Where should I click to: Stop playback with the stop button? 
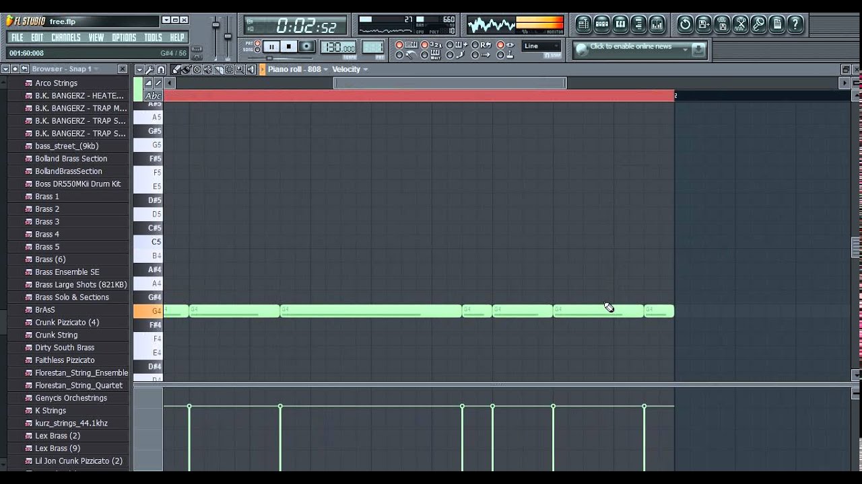pos(289,46)
